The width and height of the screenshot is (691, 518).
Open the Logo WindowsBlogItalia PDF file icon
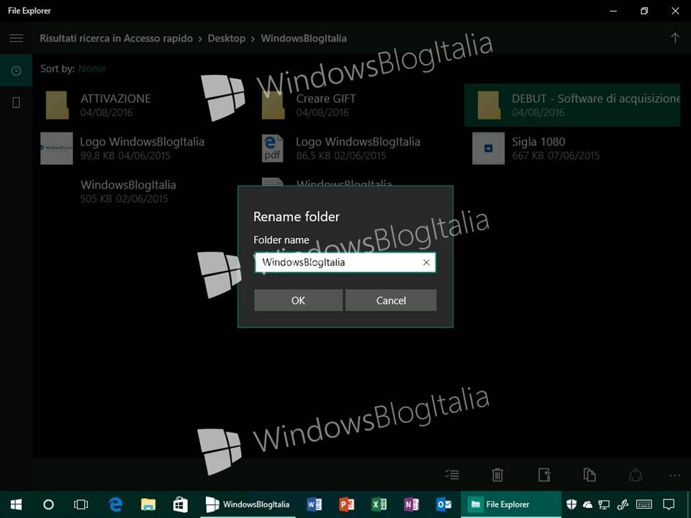[272, 148]
